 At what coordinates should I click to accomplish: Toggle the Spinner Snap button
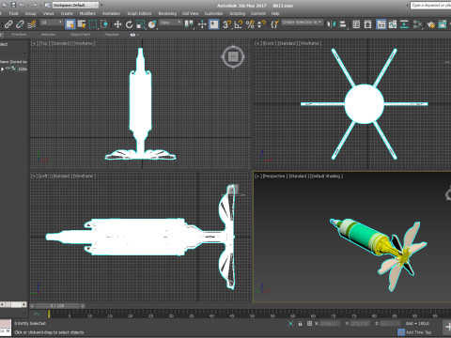click(x=261, y=24)
